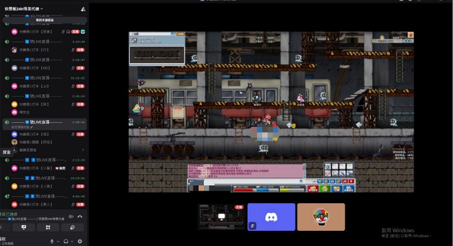This screenshot has width=453, height=246.
Task: Click the blue Discord avatar under 10號LIVE直播
Action: (x=14, y=134)
